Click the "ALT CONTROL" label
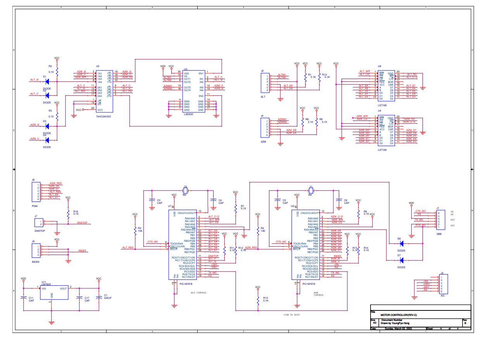 [198, 293]
